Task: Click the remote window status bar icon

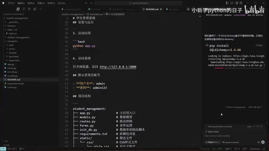Action: (x=3, y=149)
